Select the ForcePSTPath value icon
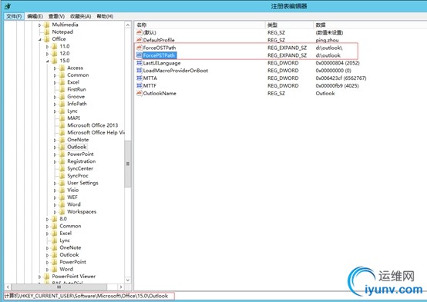This screenshot has height=302, width=427. click(140, 55)
